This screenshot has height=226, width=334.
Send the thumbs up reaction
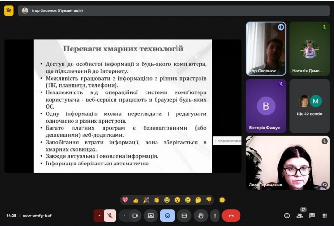pyautogui.click(x=136, y=200)
